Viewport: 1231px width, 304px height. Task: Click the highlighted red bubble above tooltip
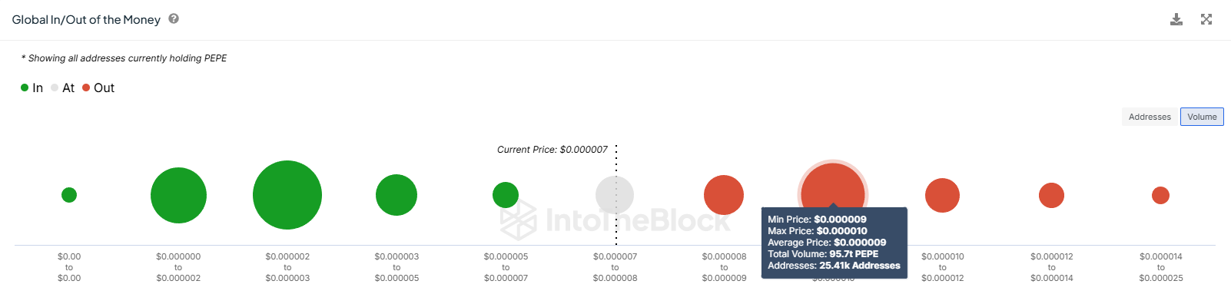pyautogui.click(x=833, y=185)
